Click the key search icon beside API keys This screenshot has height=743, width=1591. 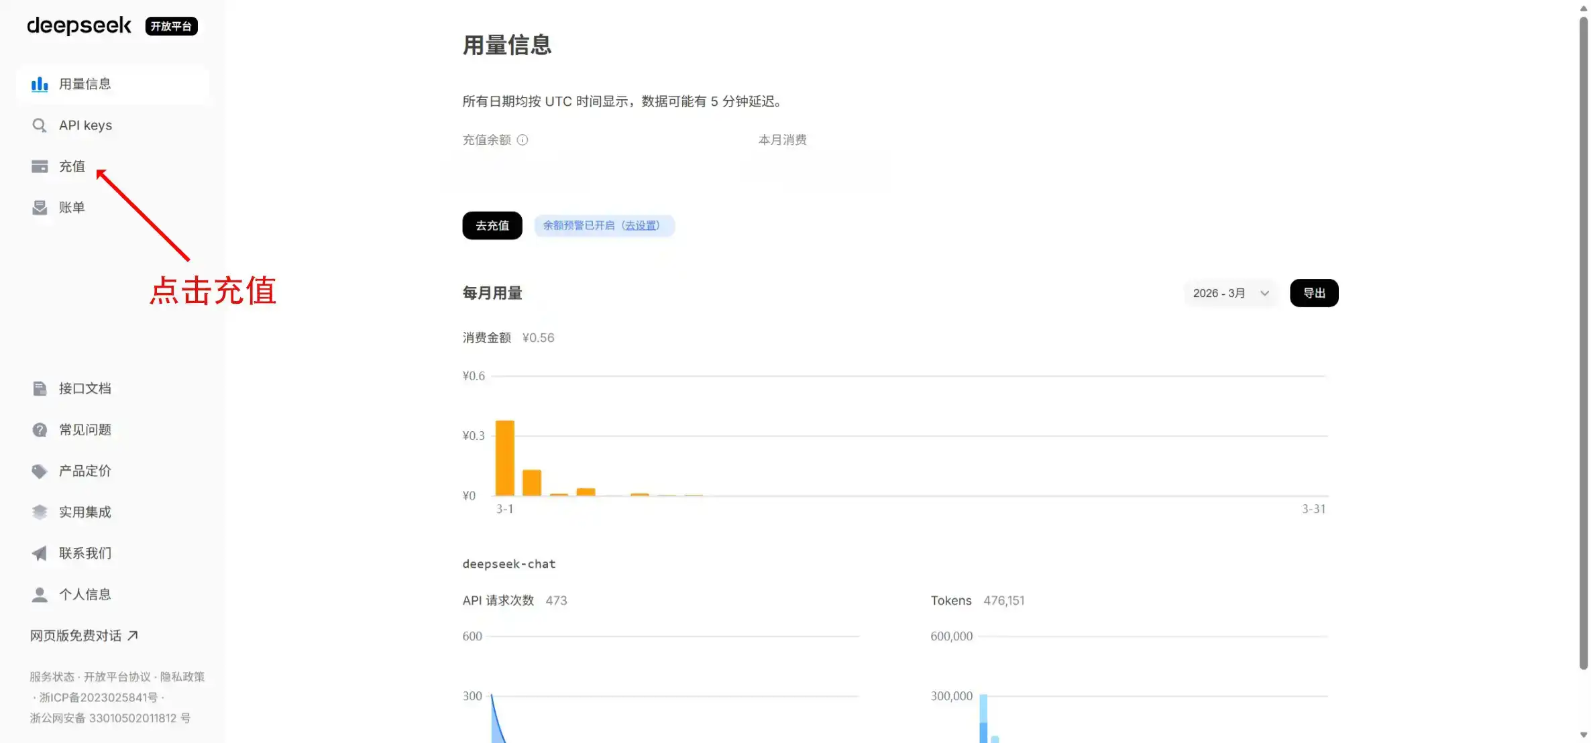click(40, 125)
